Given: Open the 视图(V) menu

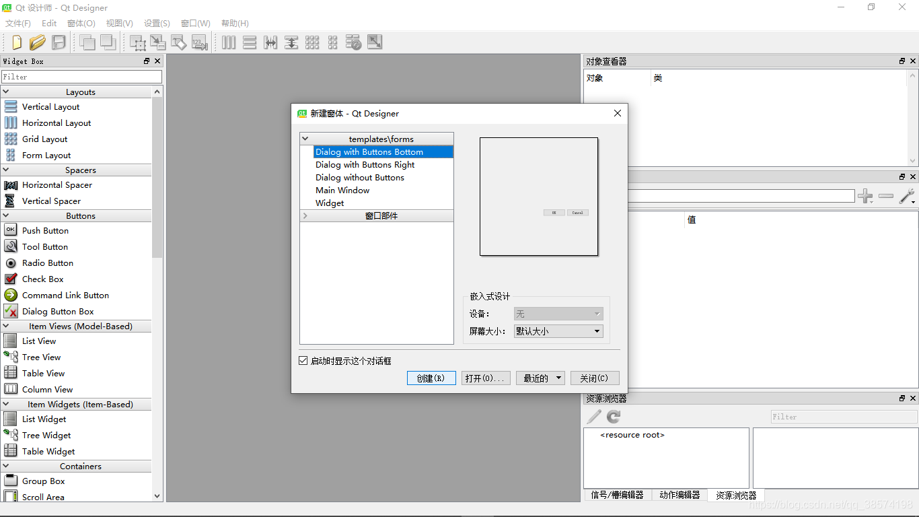Looking at the screenshot, I should 120,23.
